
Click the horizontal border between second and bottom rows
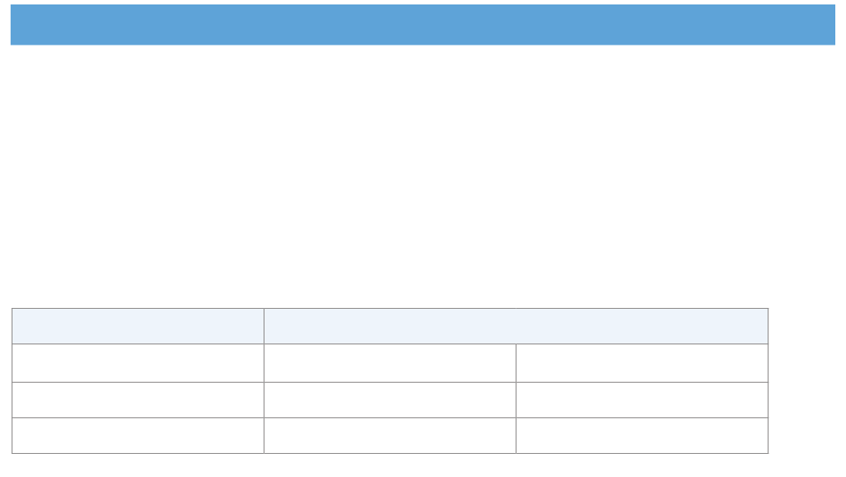point(390,417)
